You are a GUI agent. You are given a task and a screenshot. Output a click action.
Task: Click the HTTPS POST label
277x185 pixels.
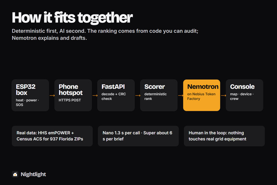coord(70,100)
